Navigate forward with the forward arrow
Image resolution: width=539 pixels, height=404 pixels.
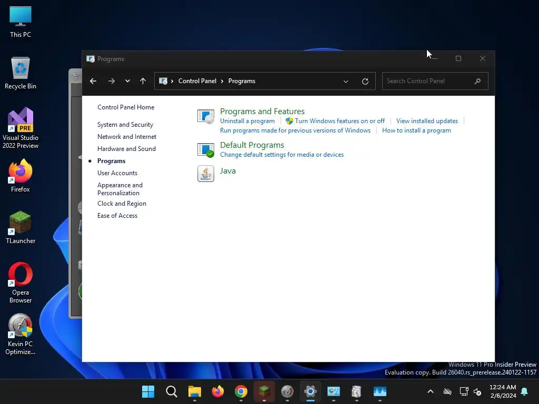(112, 81)
